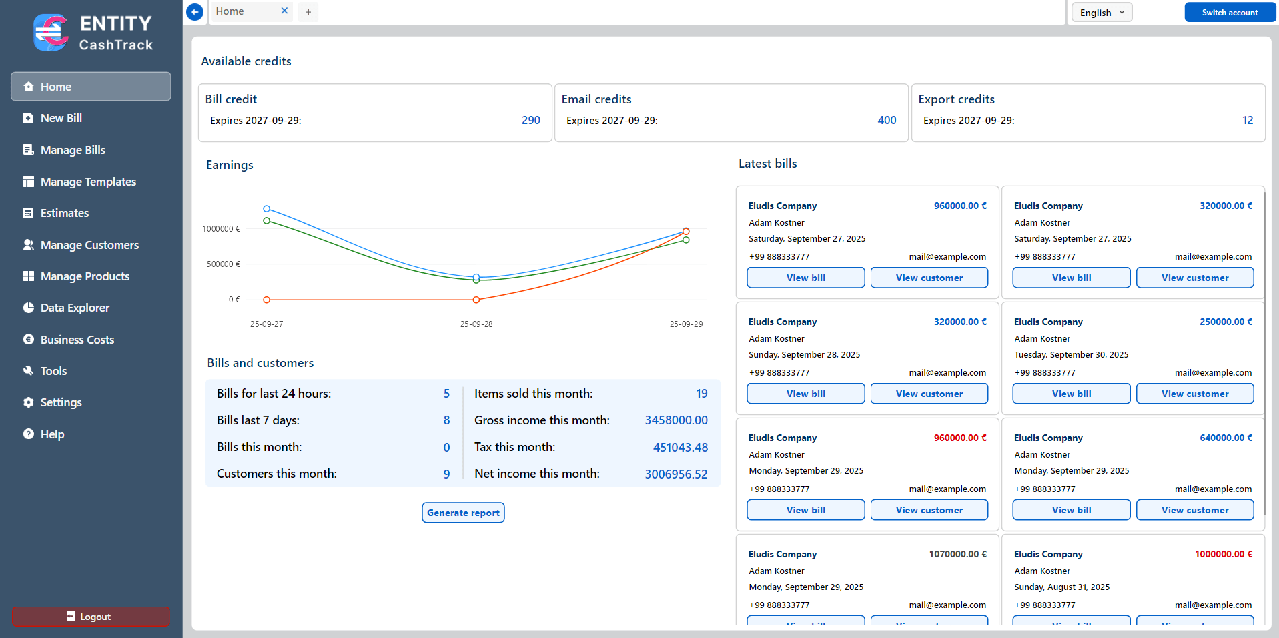Screen dimensions: 1279x638
Task: Open Estimates from the sidebar menu
Action: [64, 213]
